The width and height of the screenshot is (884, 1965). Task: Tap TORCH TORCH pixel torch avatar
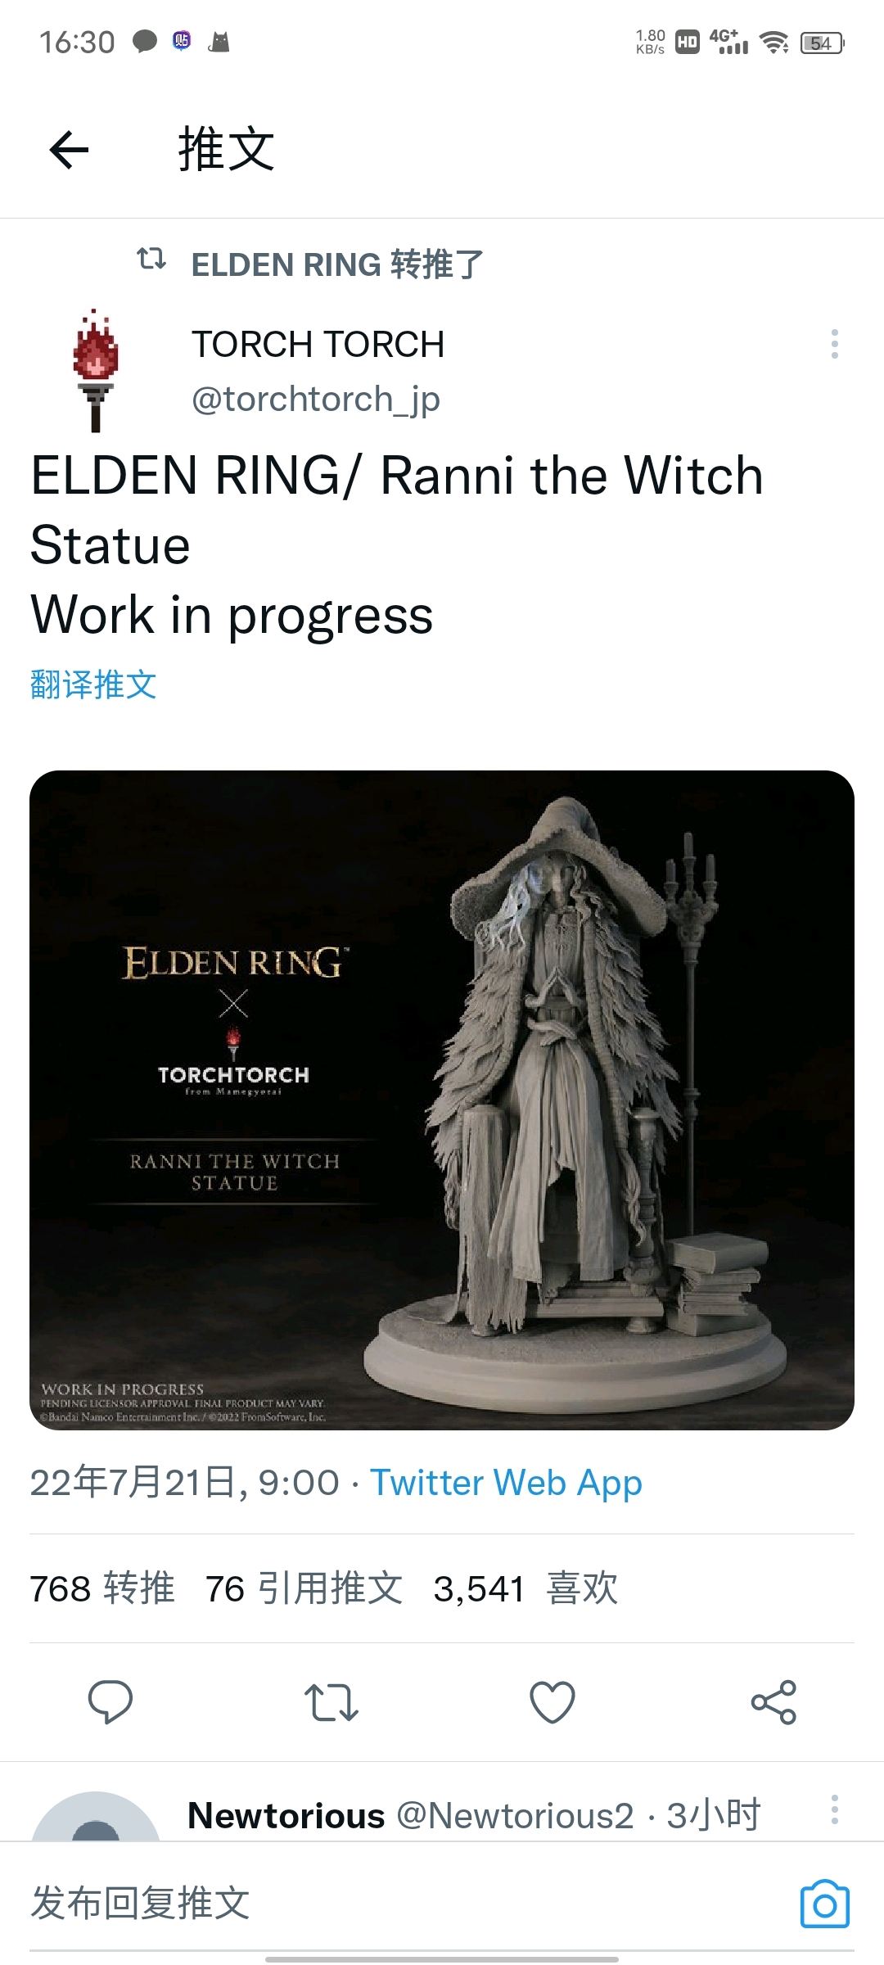pos(96,370)
